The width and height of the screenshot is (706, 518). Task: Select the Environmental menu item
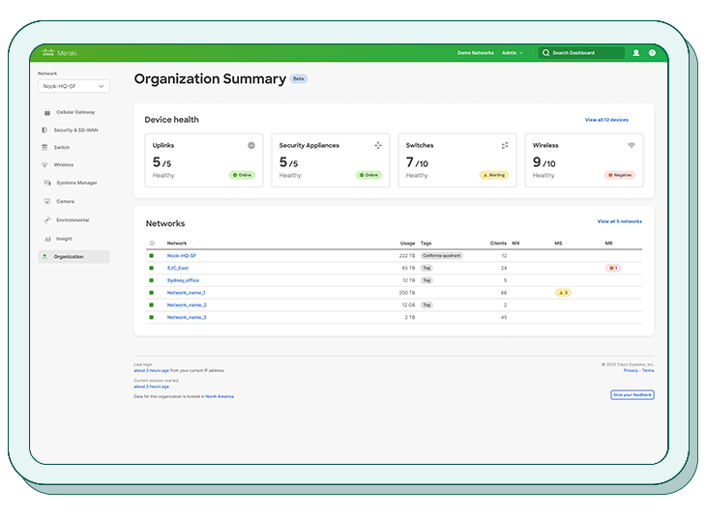(73, 220)
